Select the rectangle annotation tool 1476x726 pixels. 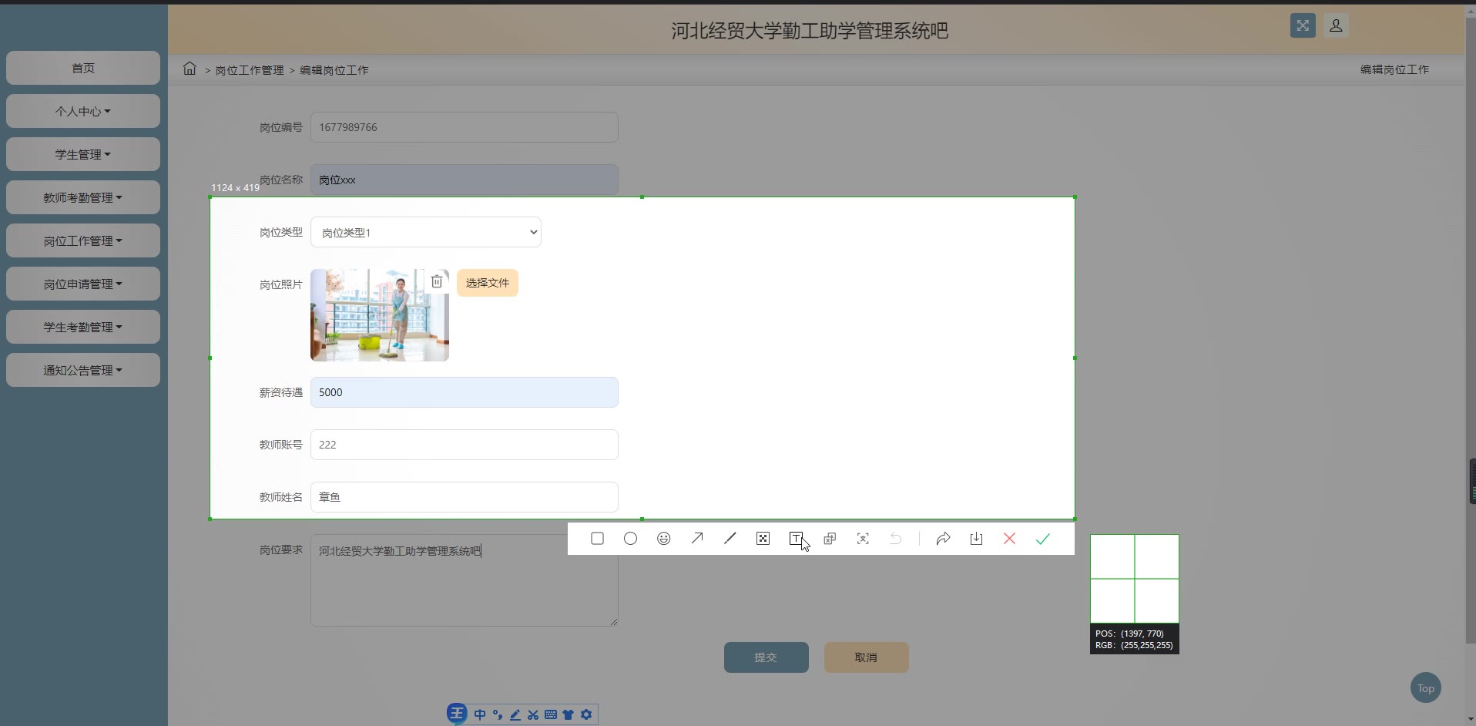coord(597,539)
